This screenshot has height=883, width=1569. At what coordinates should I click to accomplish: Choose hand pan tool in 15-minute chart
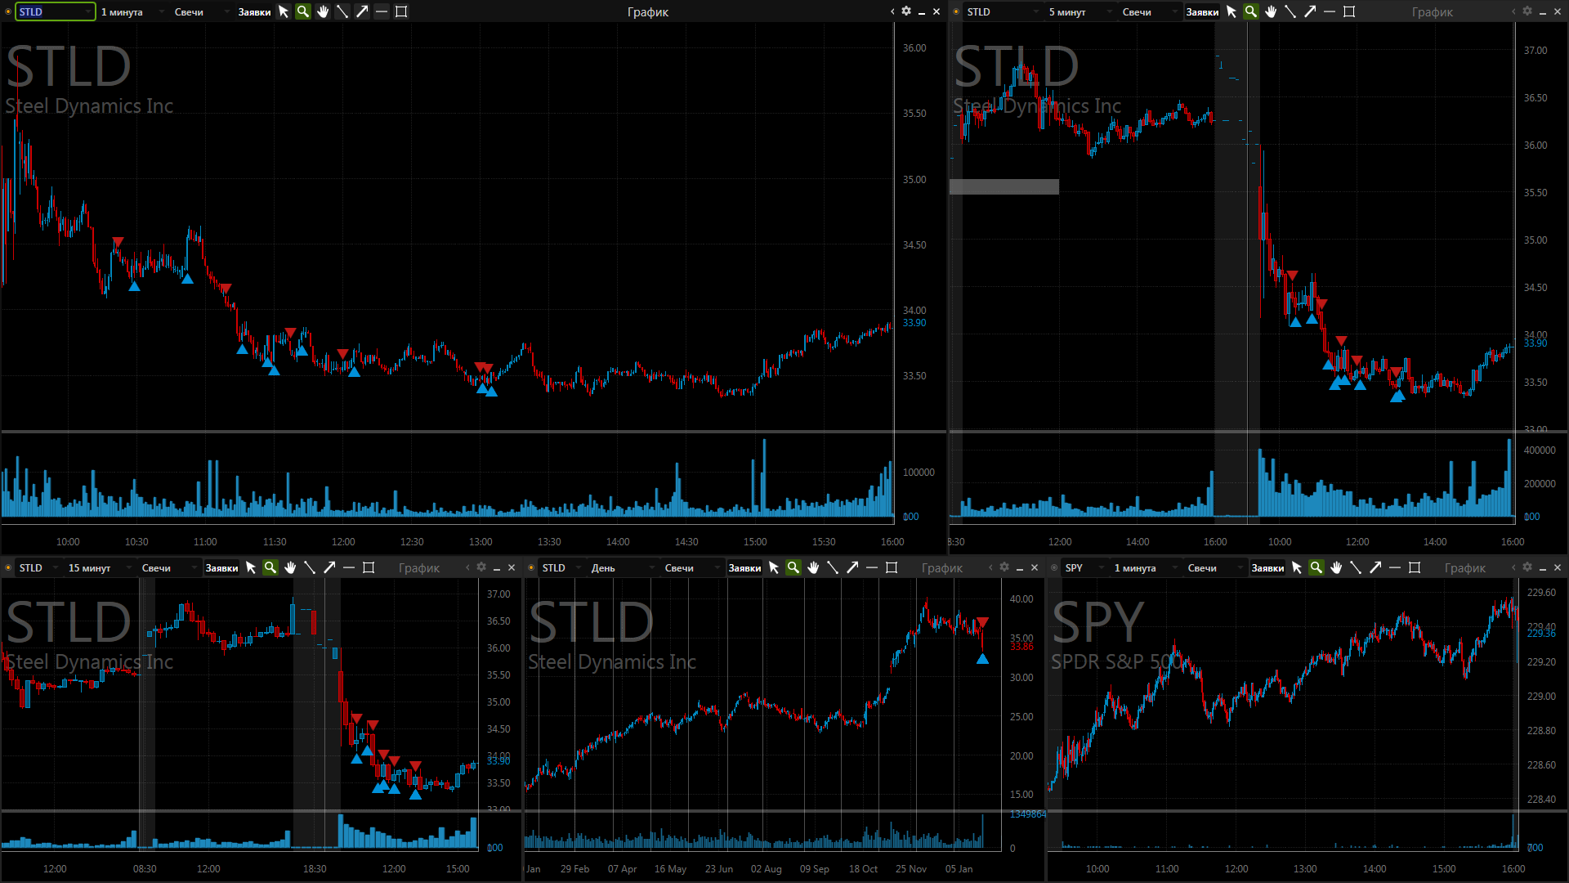pos(290,567)
